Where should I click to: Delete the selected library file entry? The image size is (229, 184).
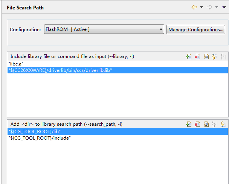click(x=197, y=56)
